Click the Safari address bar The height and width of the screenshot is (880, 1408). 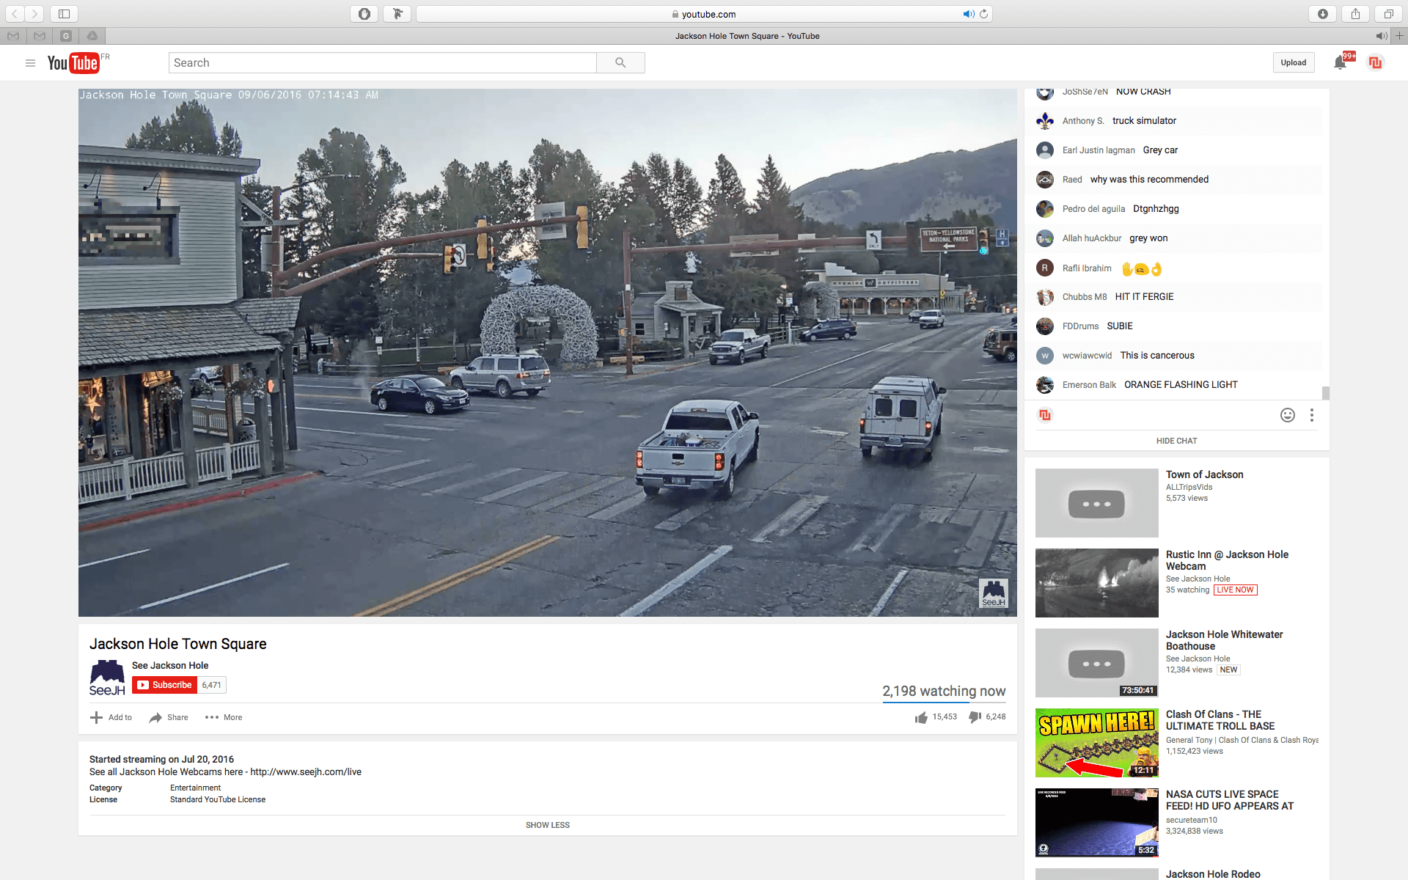(x=704, y=14)
